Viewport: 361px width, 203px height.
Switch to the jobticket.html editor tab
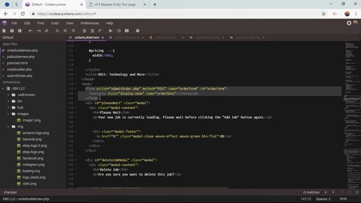point(165,38)
